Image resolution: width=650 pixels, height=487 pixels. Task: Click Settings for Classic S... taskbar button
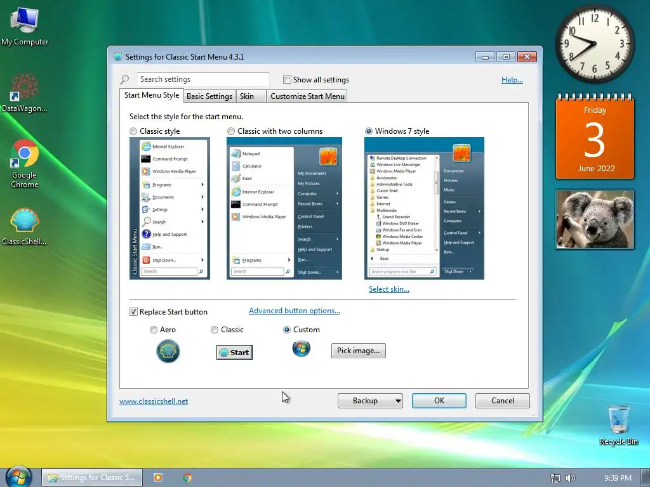point(92,477)
